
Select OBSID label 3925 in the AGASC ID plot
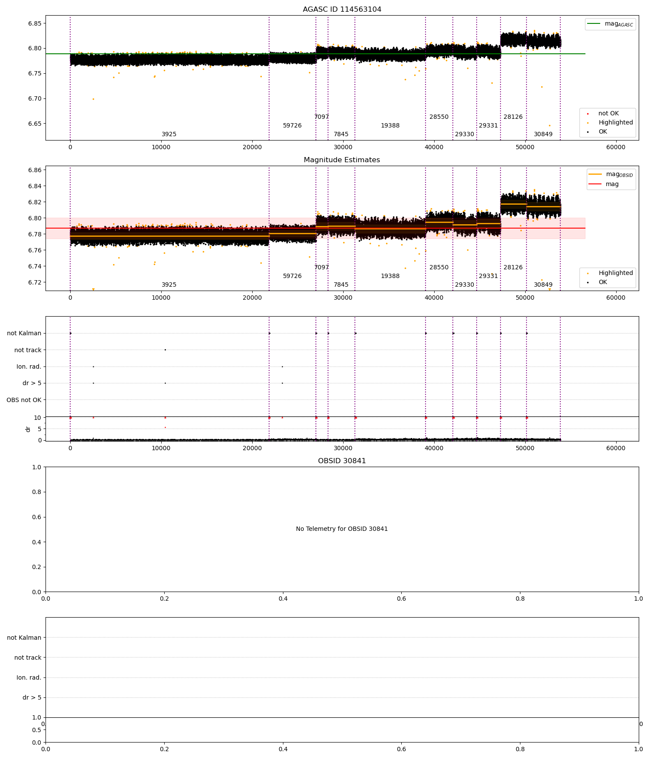coord(169,134)
